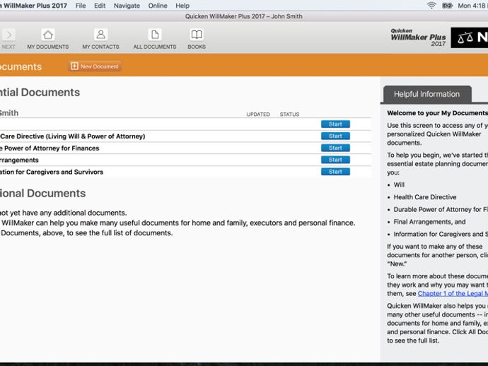Open the Help menu
Image resolution: width=488 pixels, height=366 pixels.
click(x=182, y=6)
